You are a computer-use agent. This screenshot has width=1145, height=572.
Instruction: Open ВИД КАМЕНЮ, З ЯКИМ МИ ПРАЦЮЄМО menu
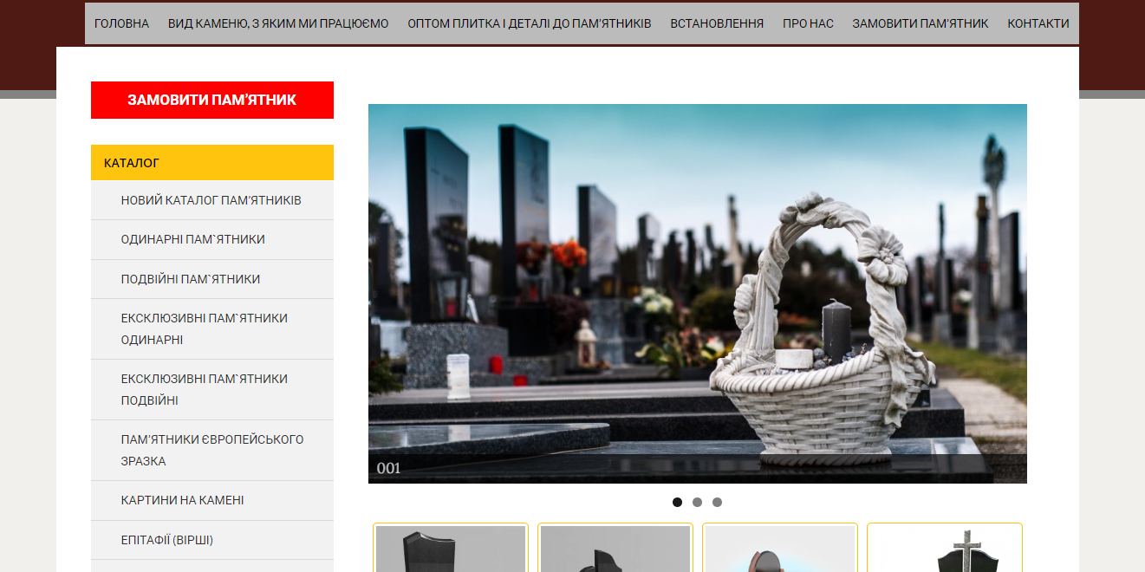[278, 23]
